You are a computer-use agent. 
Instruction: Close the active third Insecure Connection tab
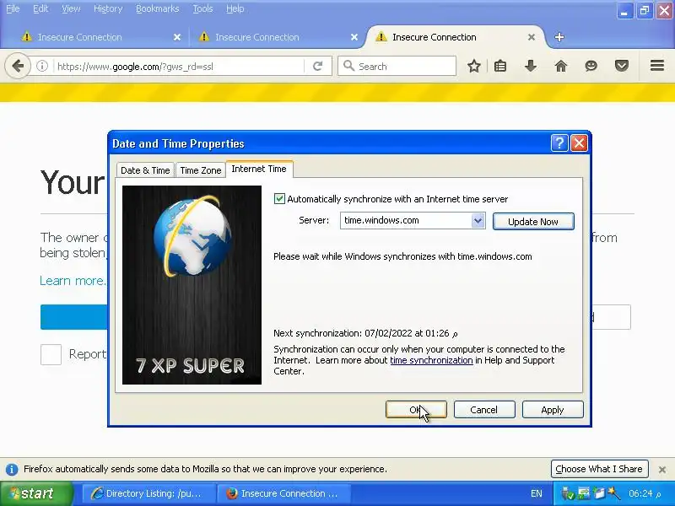pyautogui.click(x=532, y=37)
